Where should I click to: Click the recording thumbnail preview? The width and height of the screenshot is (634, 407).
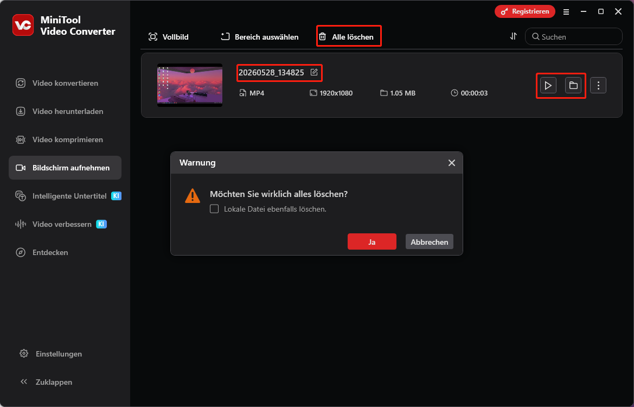(x=190, y=85)
